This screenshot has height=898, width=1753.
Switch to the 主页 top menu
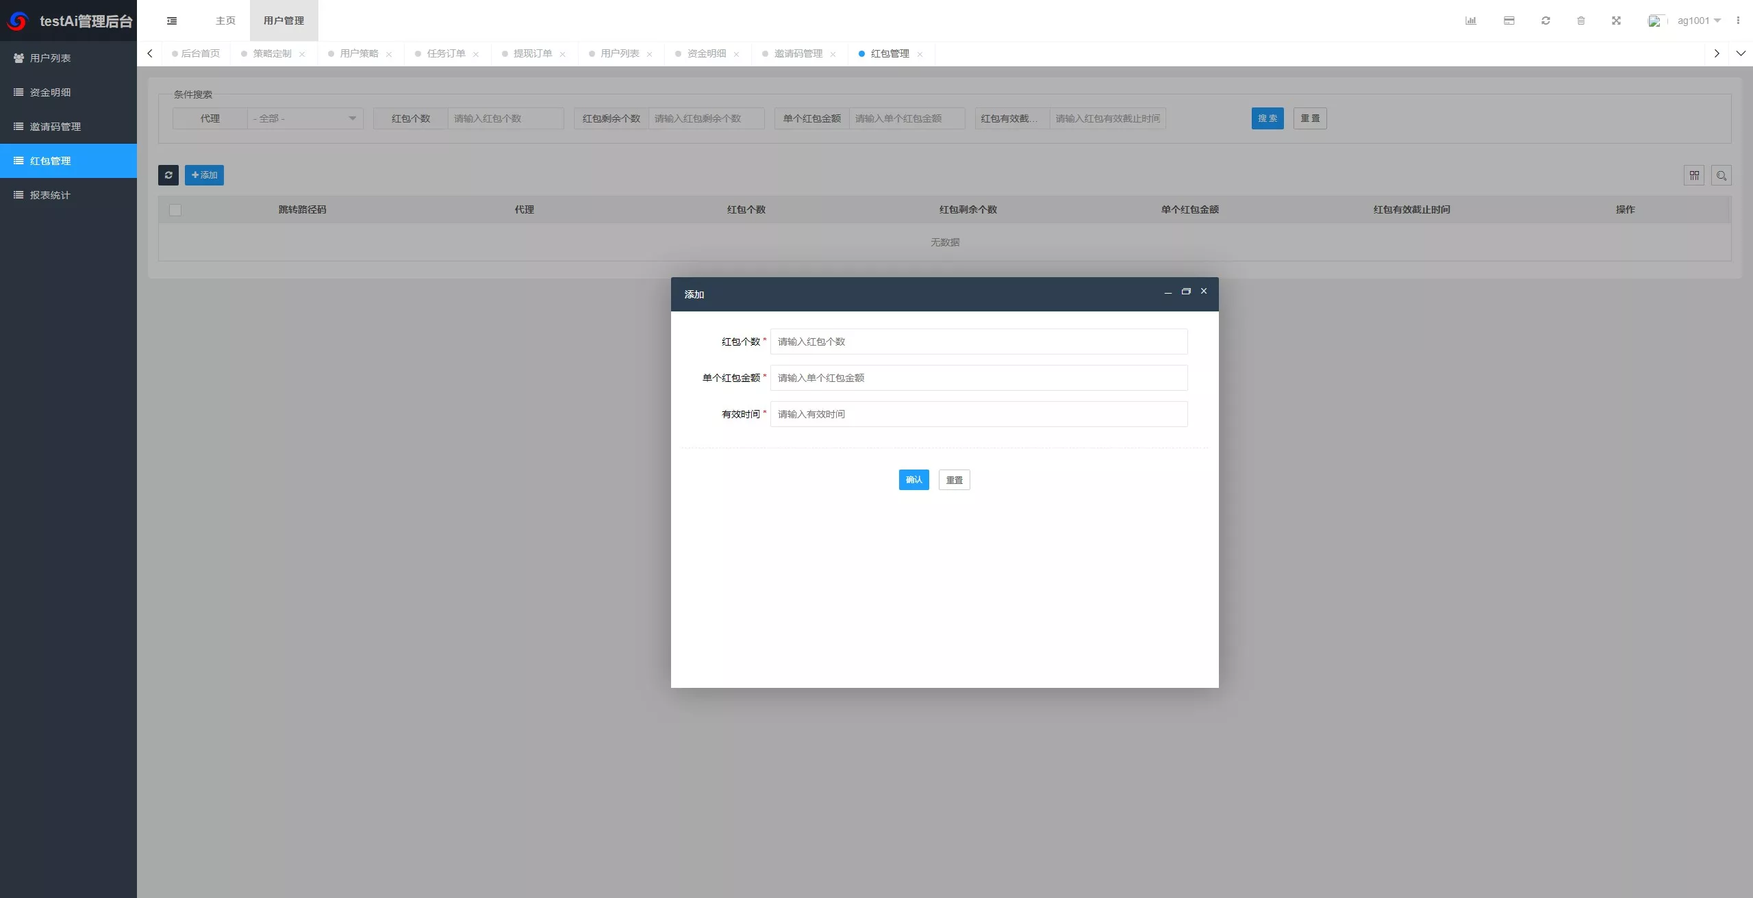tap(225, 21)
